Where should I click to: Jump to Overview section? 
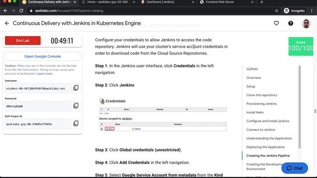click(254, 78)
